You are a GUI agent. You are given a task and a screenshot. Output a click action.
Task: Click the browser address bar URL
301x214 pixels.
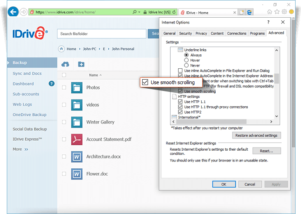point(65,12)
